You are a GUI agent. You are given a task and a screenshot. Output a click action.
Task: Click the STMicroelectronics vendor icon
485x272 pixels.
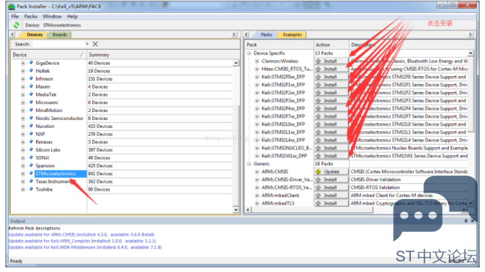point(31,173)
